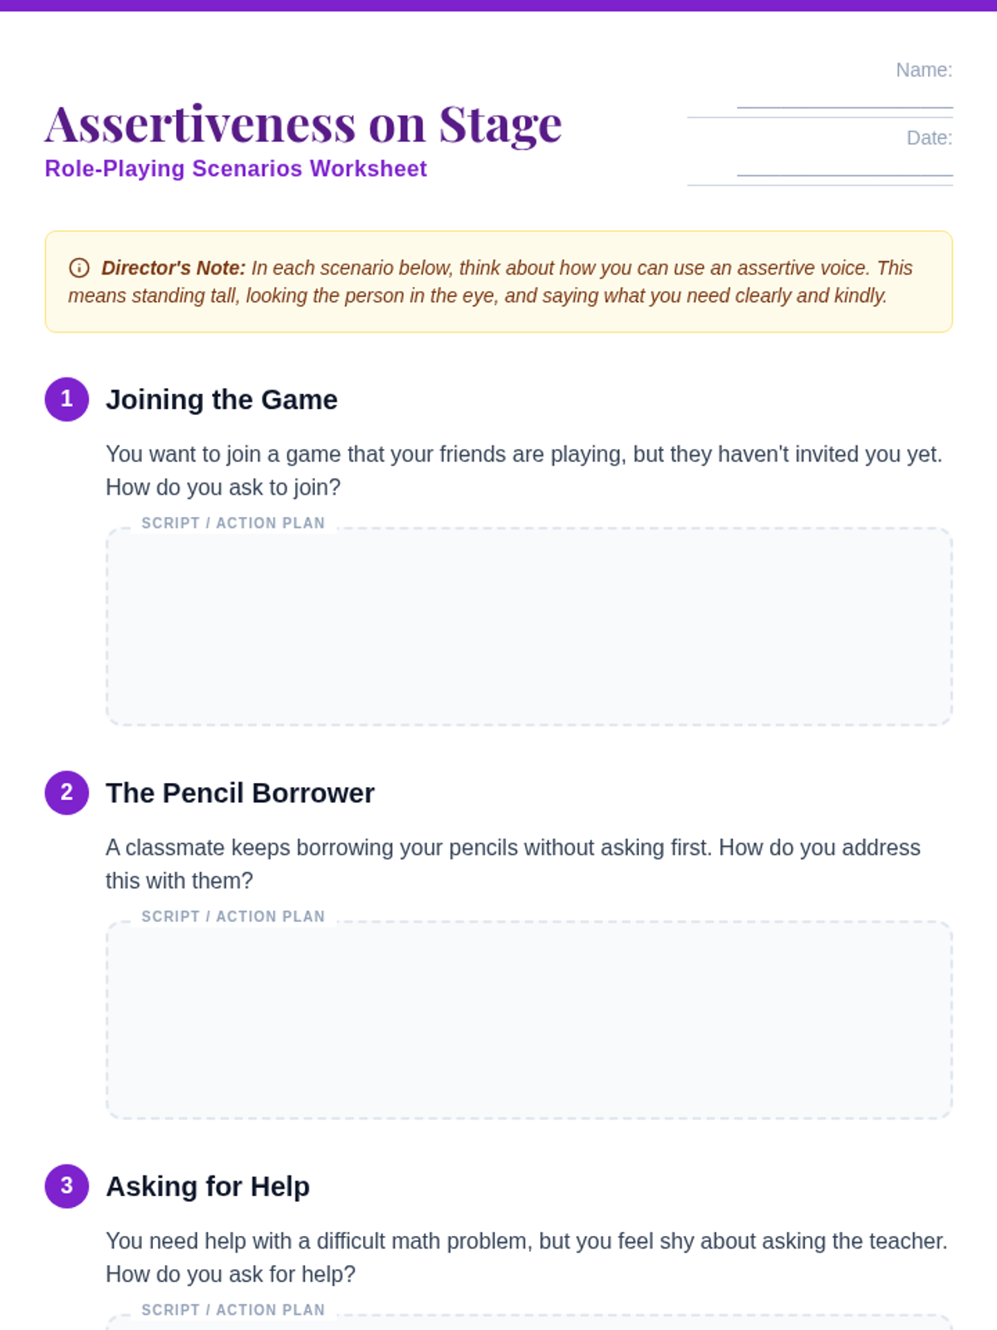Click the purple number 1 badge
Screen dimensions: 997x1330
(66, 399)
